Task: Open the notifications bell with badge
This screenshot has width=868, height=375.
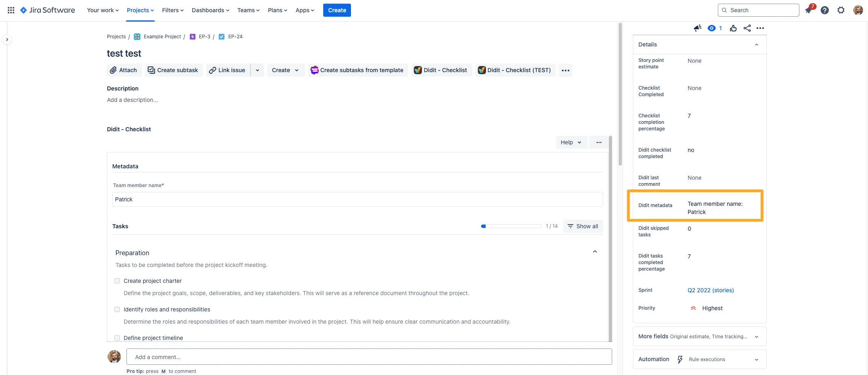Action: coord(809,10)
